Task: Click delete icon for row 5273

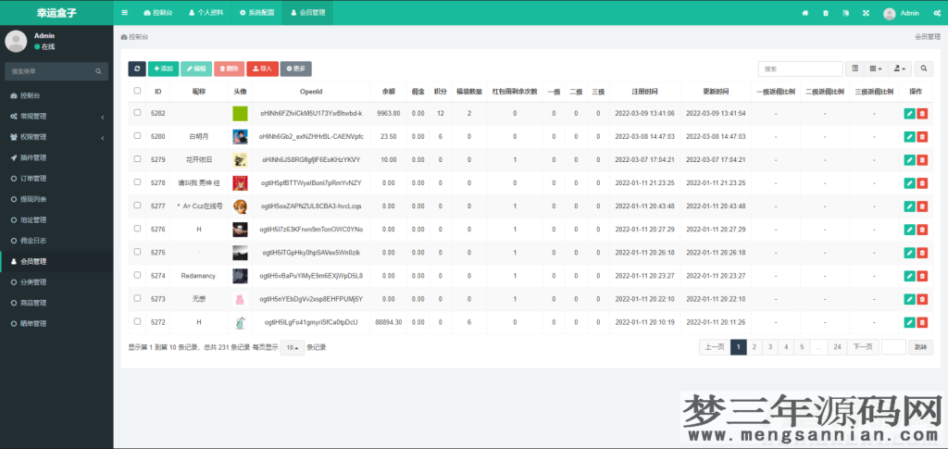Action: [x=921, y=299]
